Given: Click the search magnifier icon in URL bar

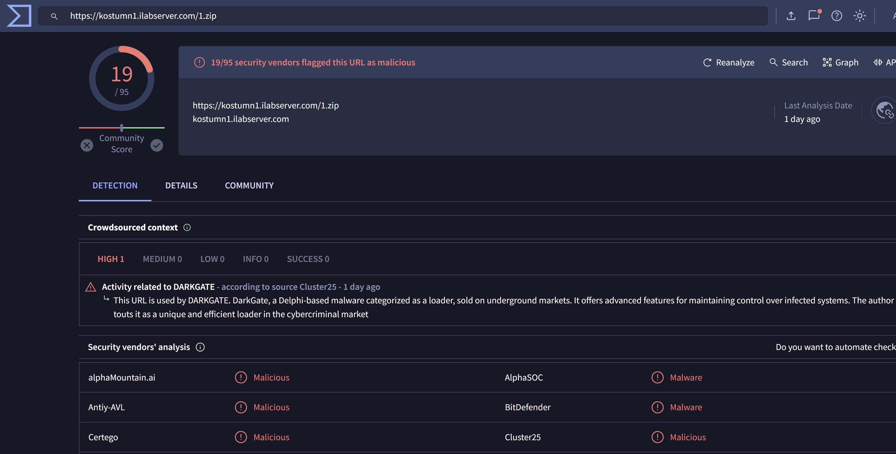Looking at the screenshot, I should coord(54,16).
